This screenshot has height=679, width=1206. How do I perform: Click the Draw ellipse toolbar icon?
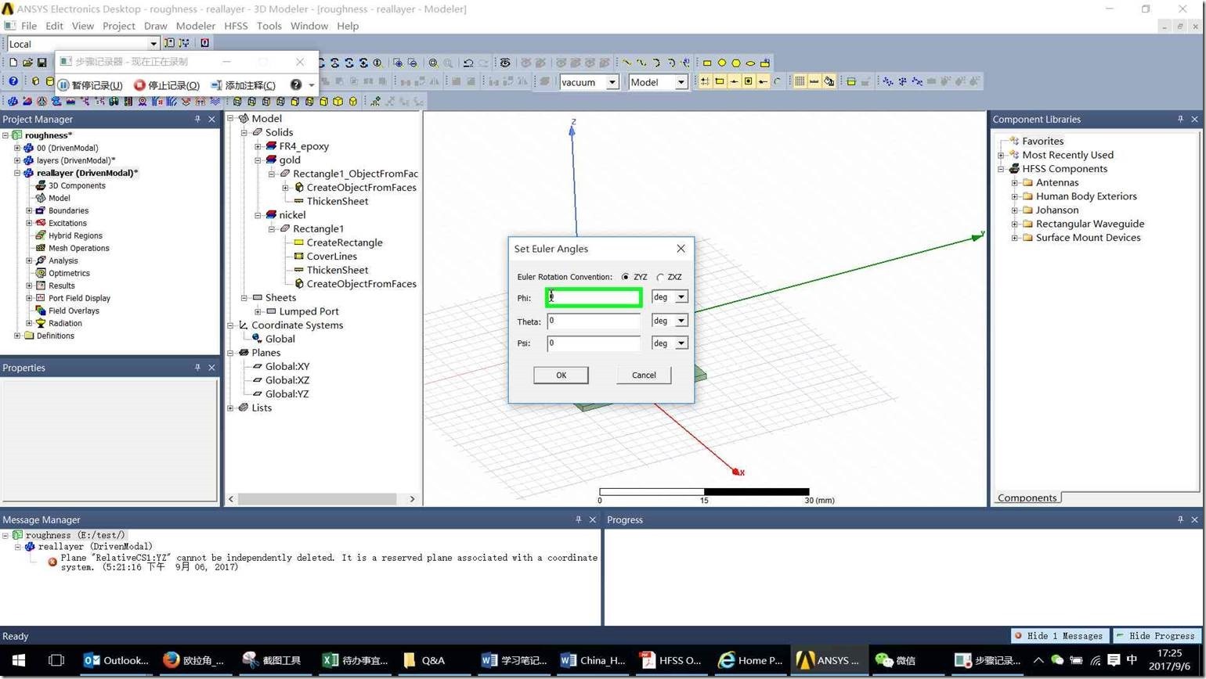click(x=750, y=63)
